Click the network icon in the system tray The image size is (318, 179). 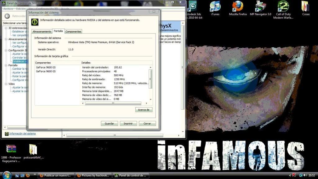click(x=301, y=175)
